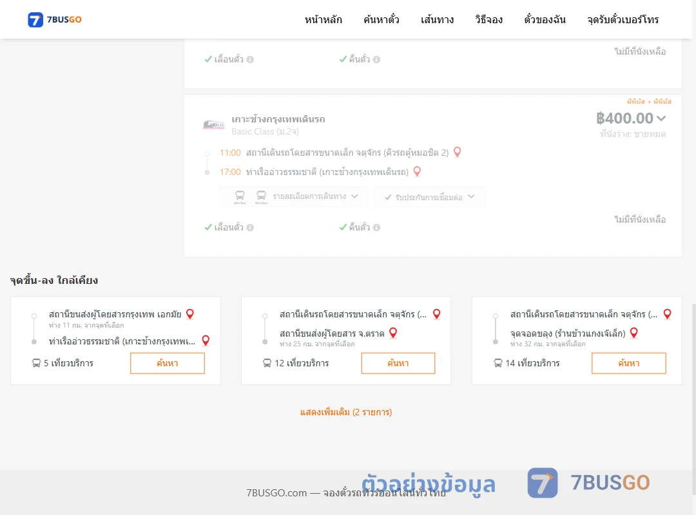The height and width of the screenshot is (515, 696).
Task: Click bus icon beside 5 เที่ยวบริการ
Action: [x=36, y=363]
